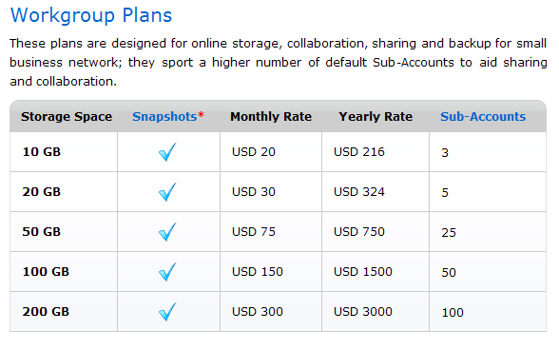The height and width of the screenshot is (350, 559).
Task: Open the Sub-Accounts header link
Action: (483, 116)
